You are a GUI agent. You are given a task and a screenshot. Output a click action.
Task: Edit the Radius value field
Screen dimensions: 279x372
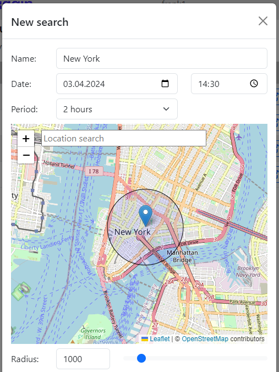point(83,359)
